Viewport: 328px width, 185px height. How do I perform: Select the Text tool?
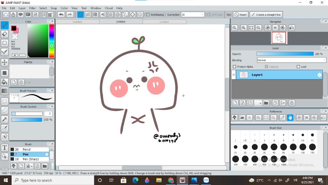click(x=4, y=148)
